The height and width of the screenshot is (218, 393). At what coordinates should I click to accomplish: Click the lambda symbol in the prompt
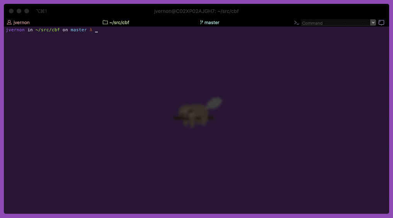click(91, 30)
